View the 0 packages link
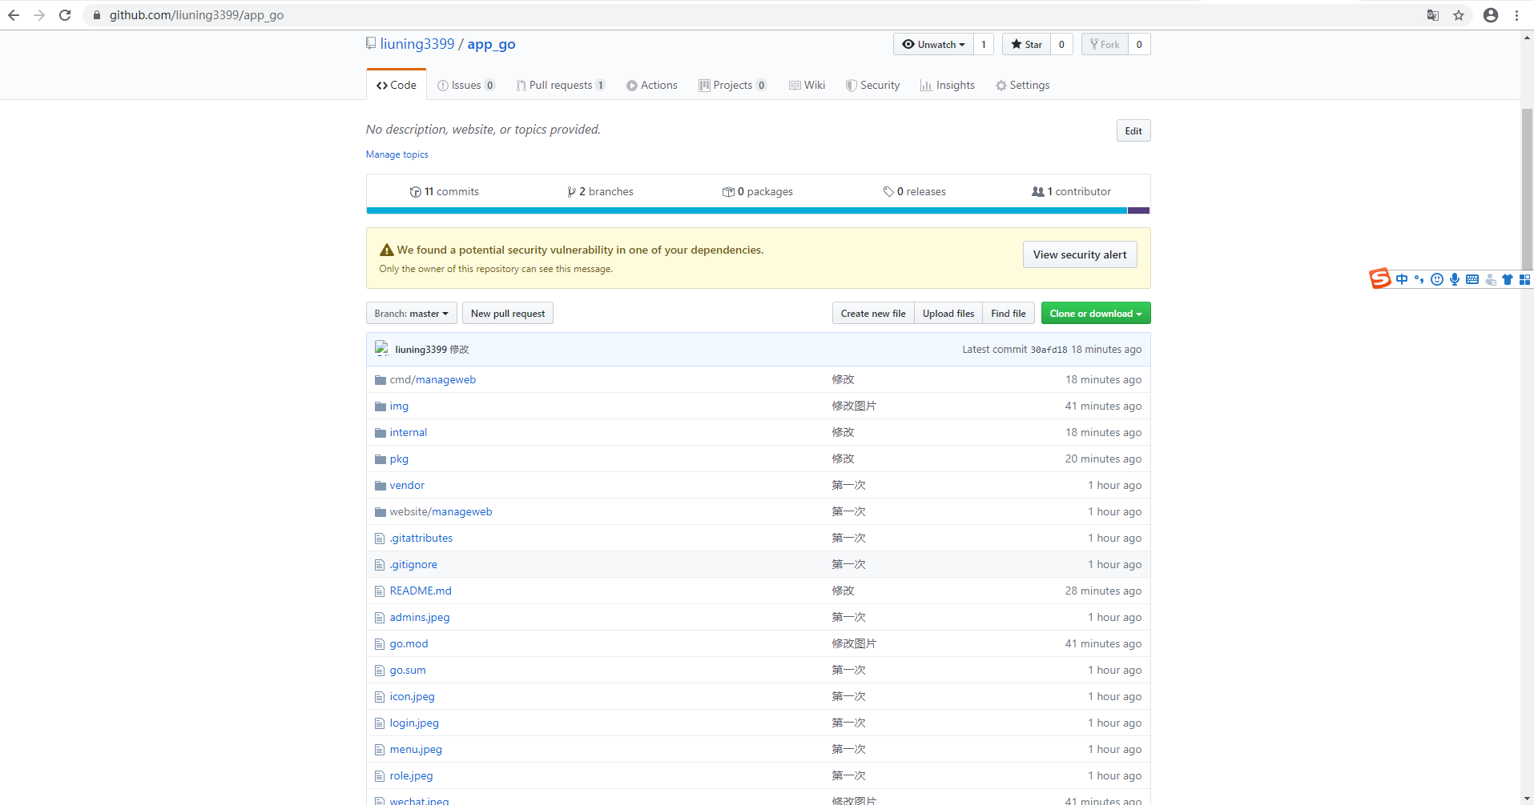1534x805 pixels. 758,191
